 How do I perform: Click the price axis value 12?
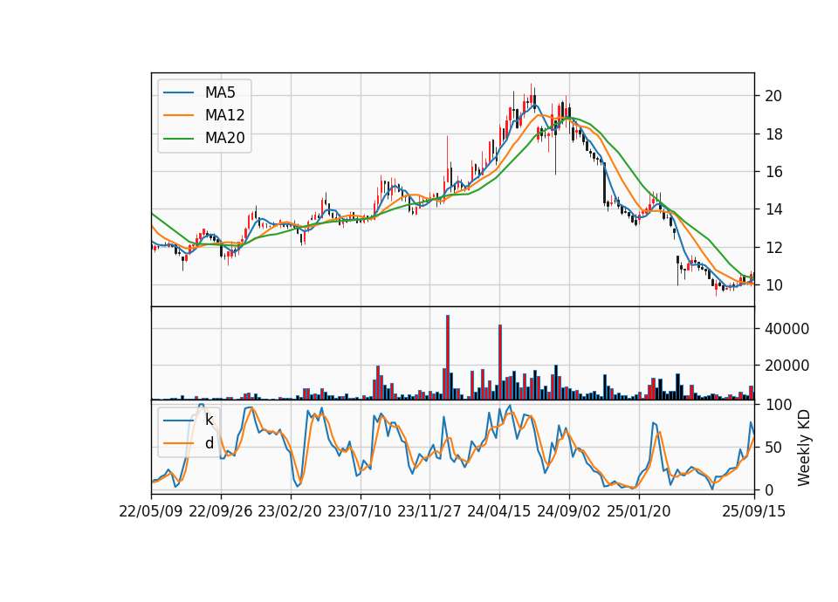pos(773,248)
